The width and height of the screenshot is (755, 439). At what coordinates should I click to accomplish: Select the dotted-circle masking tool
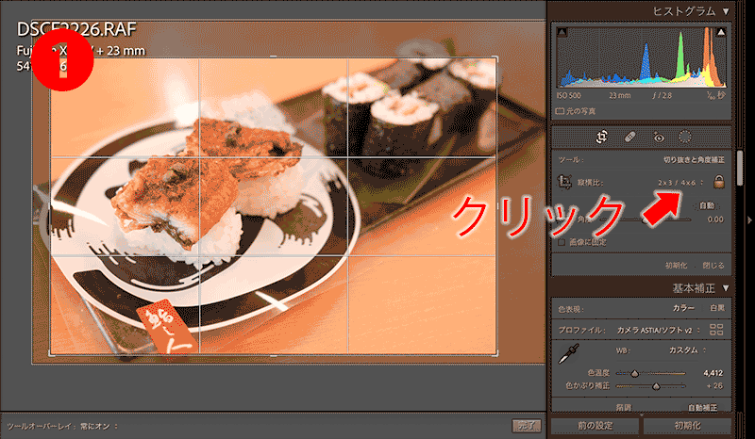(685, 138)
